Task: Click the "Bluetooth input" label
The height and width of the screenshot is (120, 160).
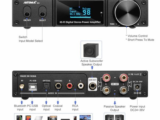Action: point(20,108)
